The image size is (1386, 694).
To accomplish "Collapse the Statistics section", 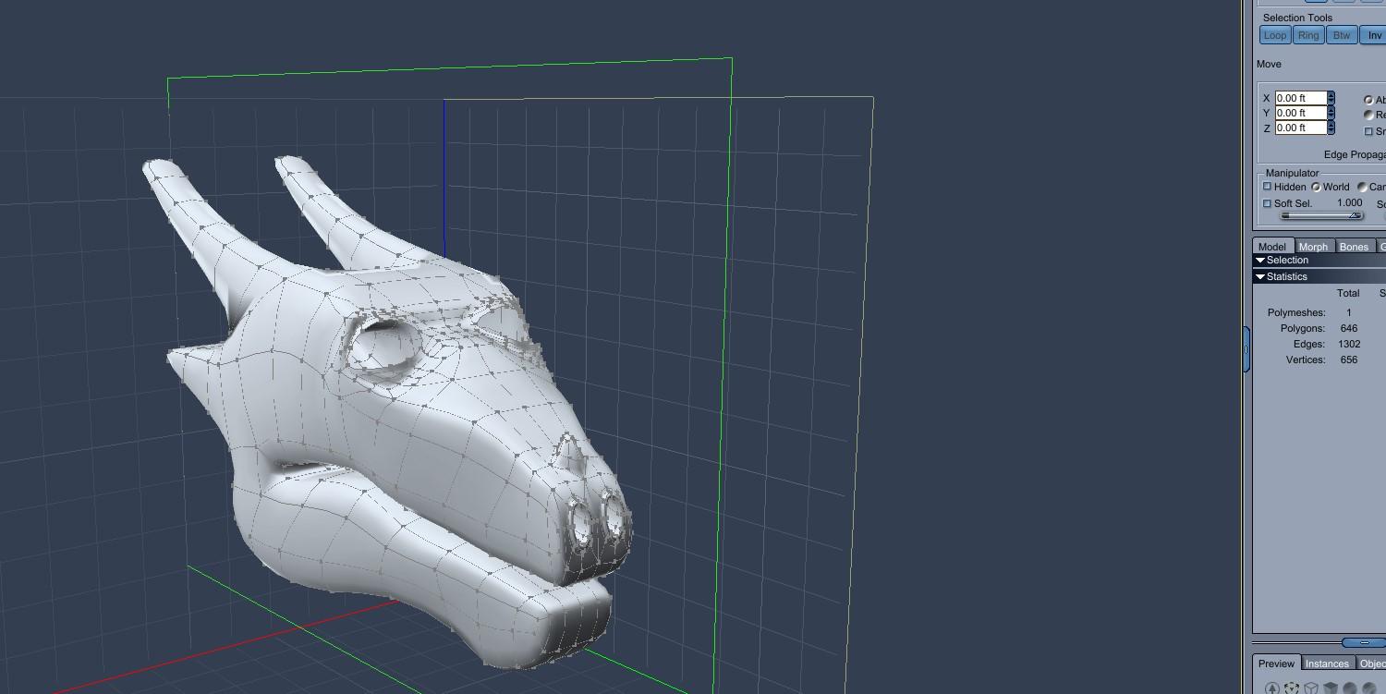I will coord(1260,277).
